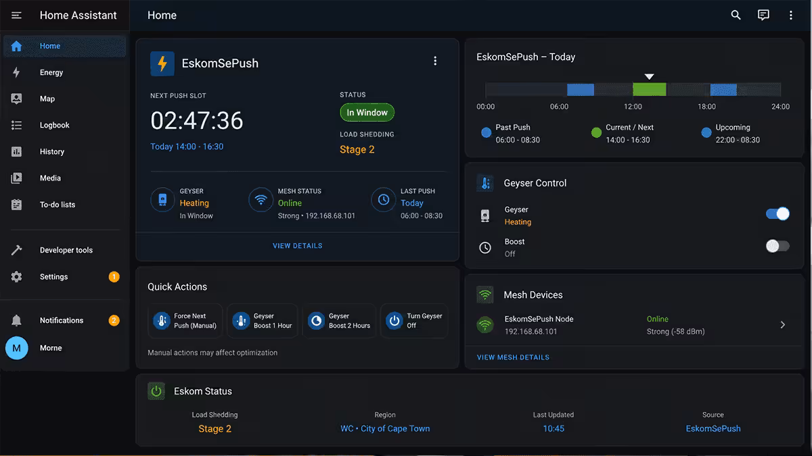Click the Energy lightning icon in sidebar
The height and width of the screenshot is (456, 812).
17,72
